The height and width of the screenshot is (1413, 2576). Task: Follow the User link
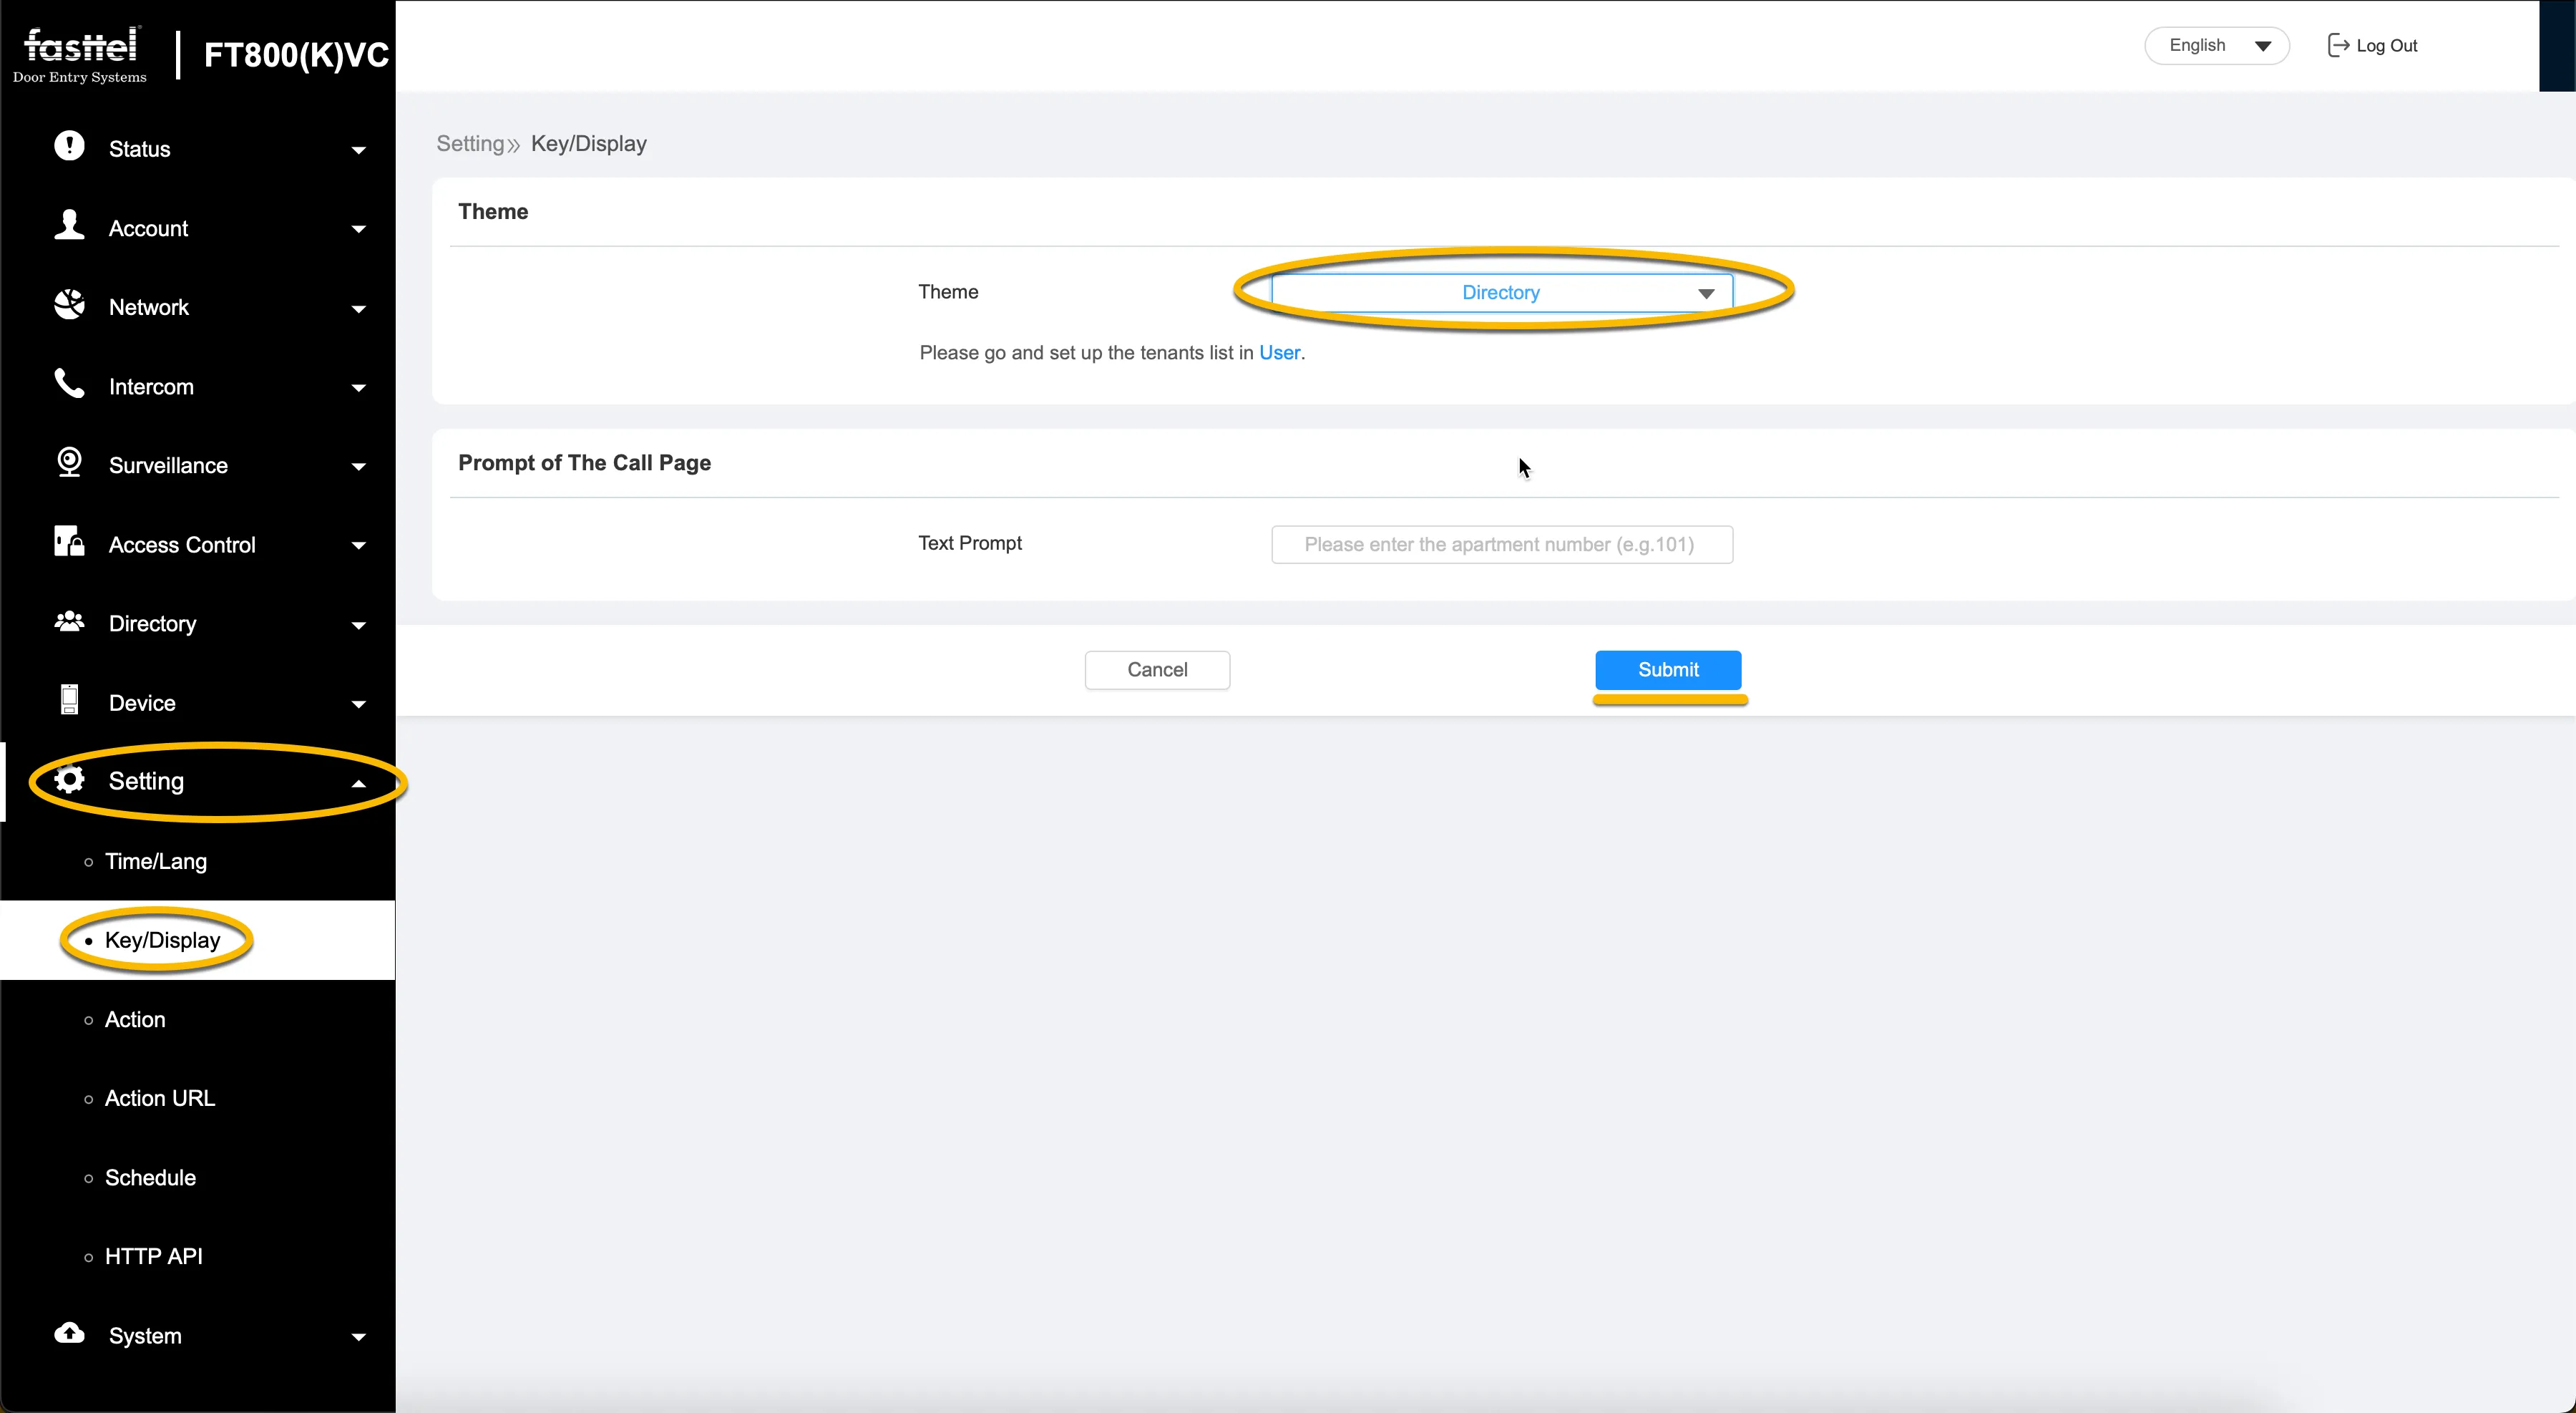(1279, 353)
